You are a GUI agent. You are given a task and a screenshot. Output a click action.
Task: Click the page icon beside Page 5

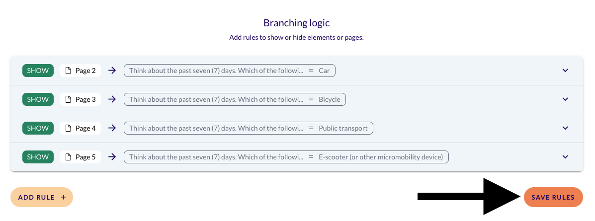[69, 157]
